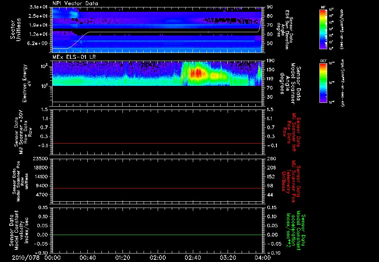Select the 'NPI Vector Data' panel title
This screenshot has width=379, height=262.
(75, 3)
